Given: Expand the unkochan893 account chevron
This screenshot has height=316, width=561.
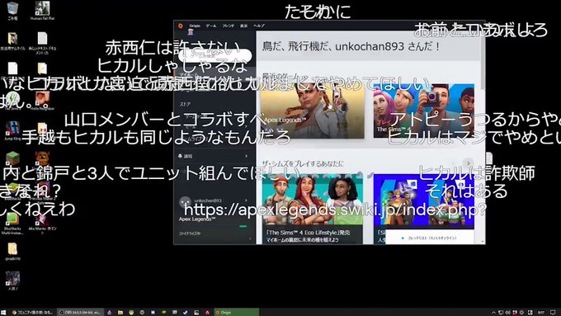Looking at the screenshot, I should pyautogui.click(x=246, y=200).
